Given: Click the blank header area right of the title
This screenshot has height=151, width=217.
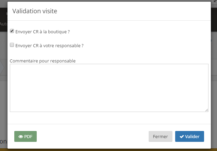Looking at the screenshot, I should (136, 11).
